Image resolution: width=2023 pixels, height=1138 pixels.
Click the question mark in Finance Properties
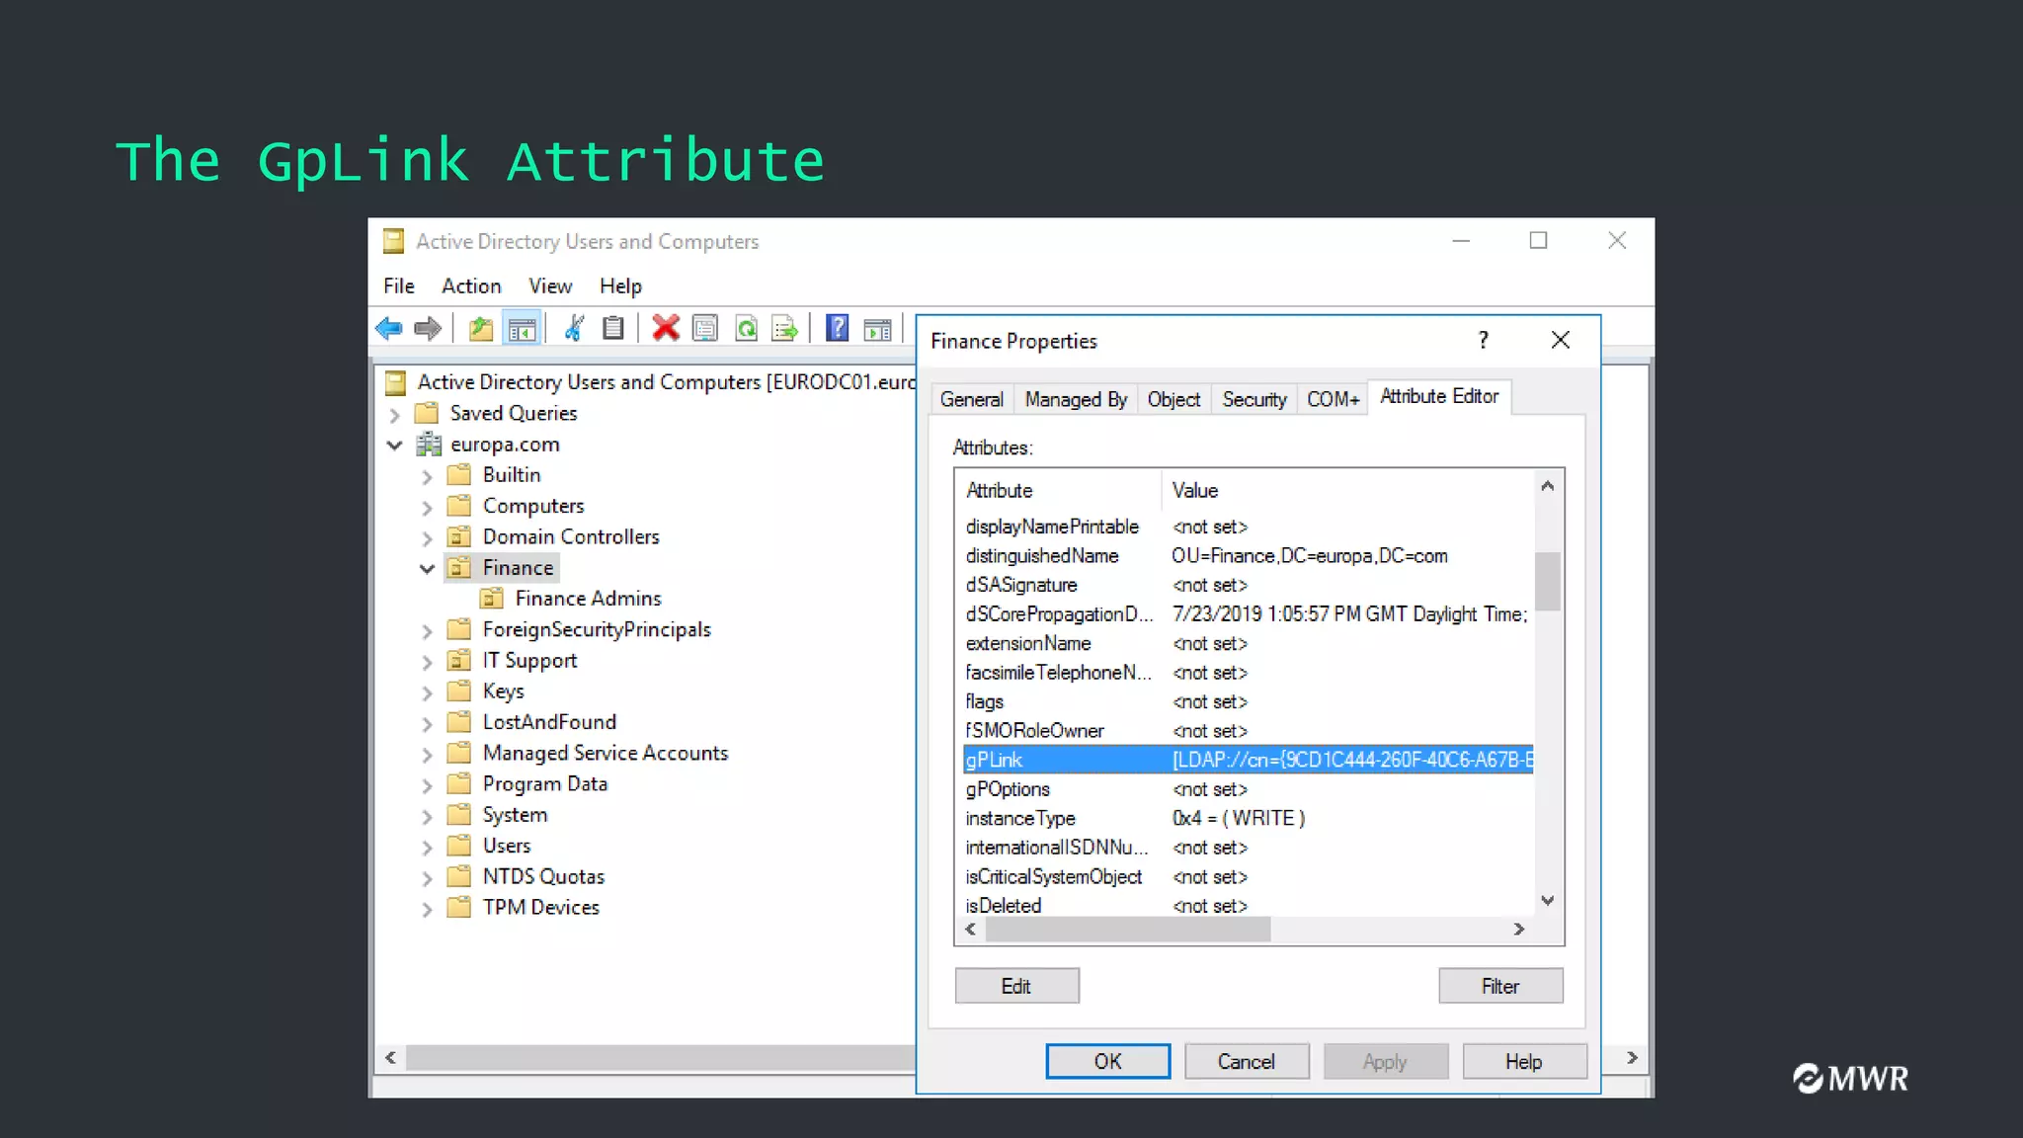pyautogui.click(x=1483, y=340)
